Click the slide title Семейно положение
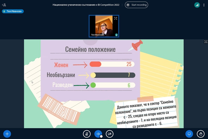This screenshot has width=208, height=139. coord(90,49)
